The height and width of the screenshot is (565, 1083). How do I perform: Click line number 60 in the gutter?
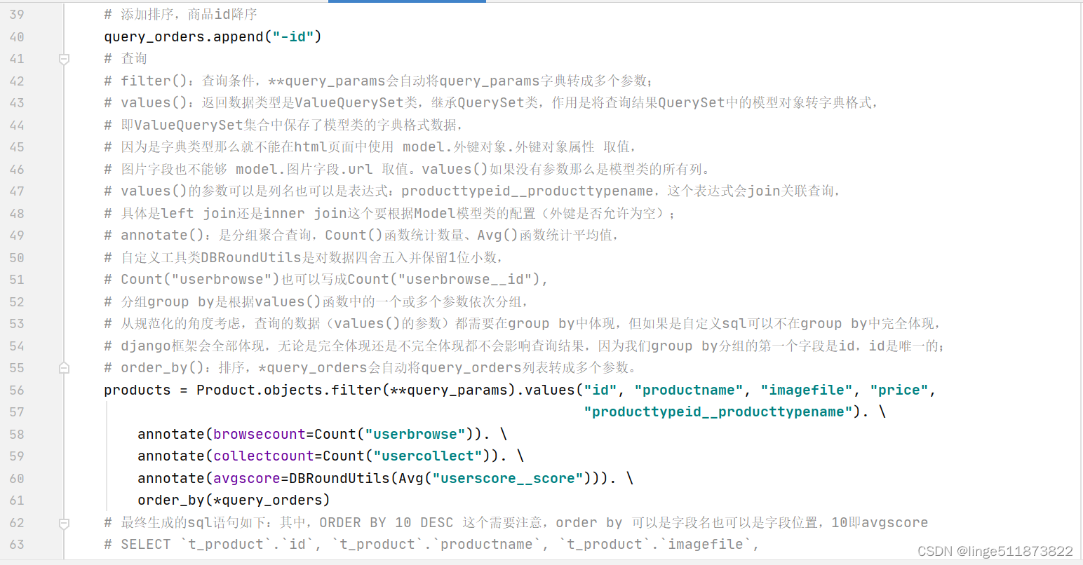[x=17, y=478]
